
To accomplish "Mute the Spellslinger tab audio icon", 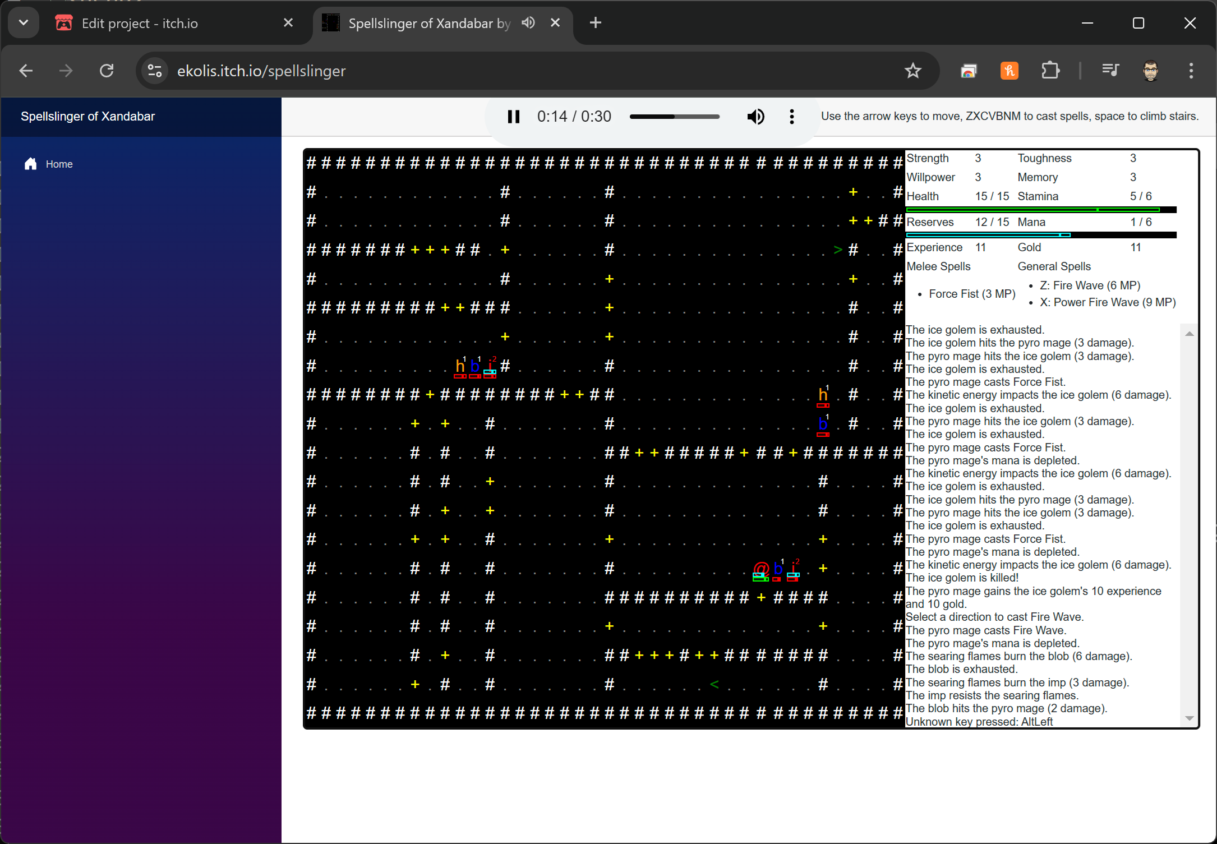I will click(528, 23).
